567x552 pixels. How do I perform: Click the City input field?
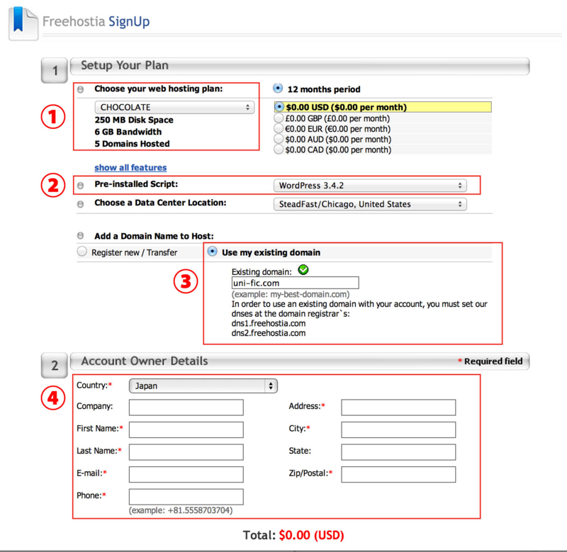[398, 430]
